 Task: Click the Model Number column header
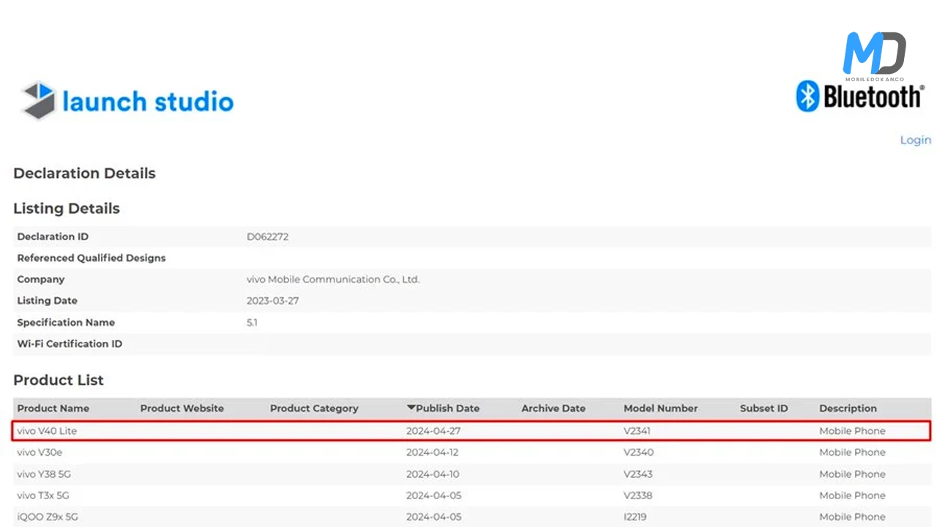(660, 408)
